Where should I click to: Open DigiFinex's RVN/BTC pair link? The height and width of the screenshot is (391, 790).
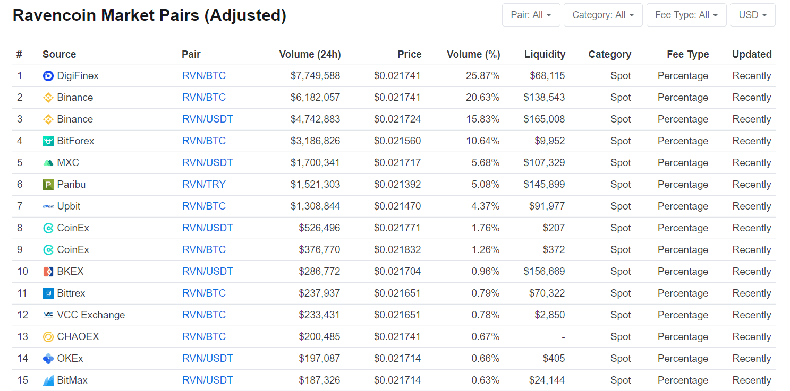pyautogui.click(x=204, y=76)
